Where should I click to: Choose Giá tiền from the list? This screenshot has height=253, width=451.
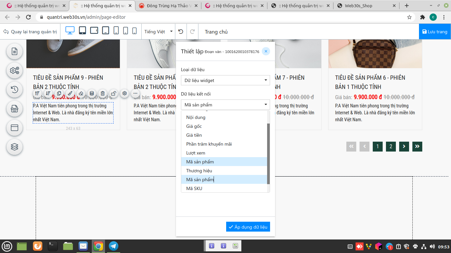(x=224, y=135)
